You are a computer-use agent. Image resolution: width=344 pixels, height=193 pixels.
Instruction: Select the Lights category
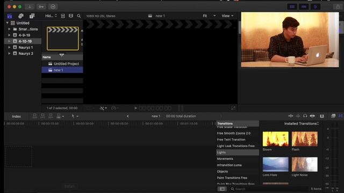tap(238, 152)
